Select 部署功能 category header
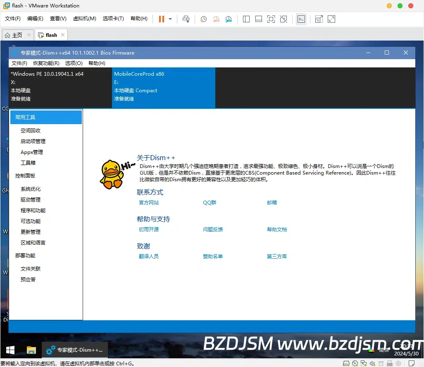424x367 pixels. point(25,255)
